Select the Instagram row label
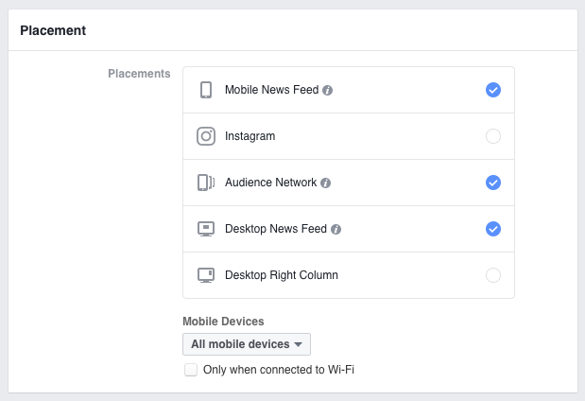This screenshot has height=401, width=585. [x=249, y=136]
